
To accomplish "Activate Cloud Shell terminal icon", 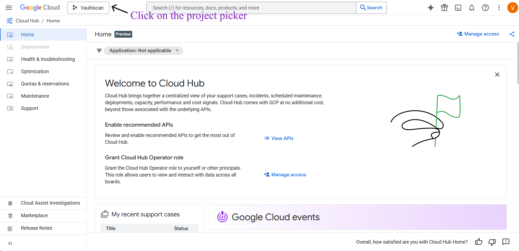I will tap(458, 8).
